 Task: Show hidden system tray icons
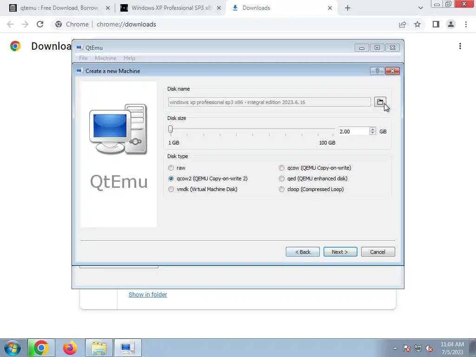coord(395,348)
